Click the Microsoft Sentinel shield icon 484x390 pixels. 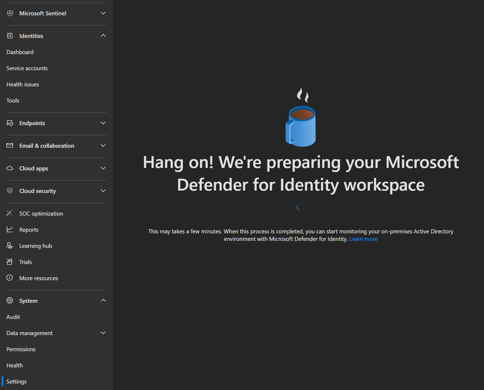point(10,13)
